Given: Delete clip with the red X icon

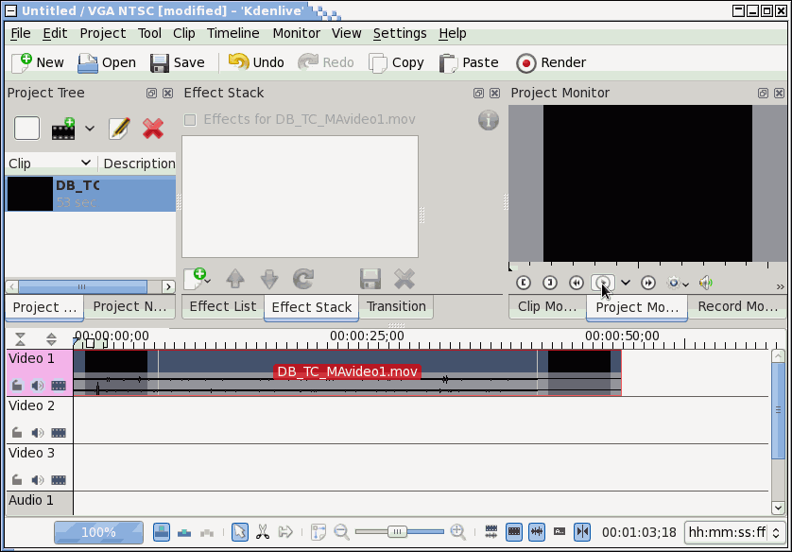Looking at the screenshot, I should [153, 129].
